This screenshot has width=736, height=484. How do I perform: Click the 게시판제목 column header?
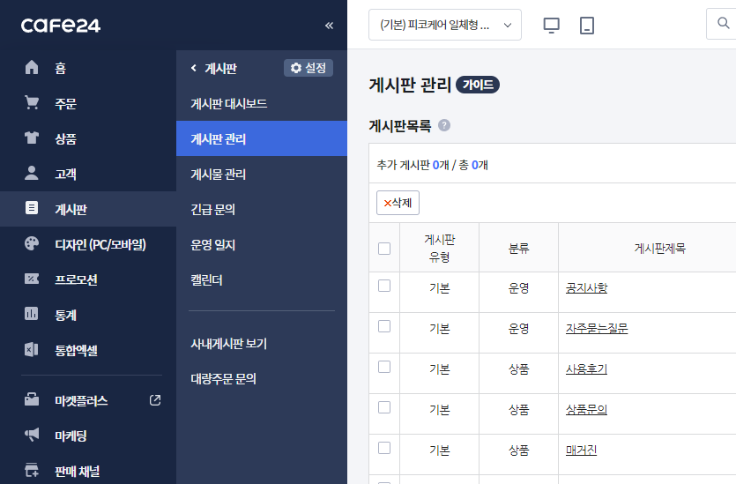click(660, 249)
